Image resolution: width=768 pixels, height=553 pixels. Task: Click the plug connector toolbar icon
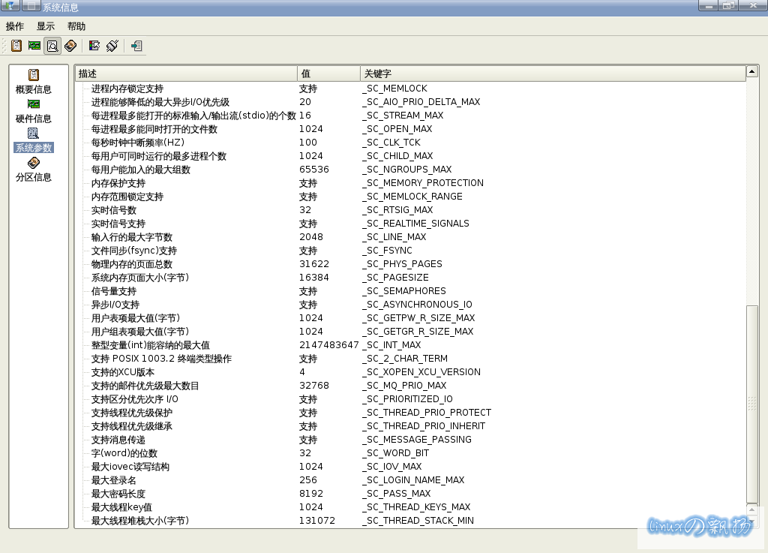click(112, 46)
